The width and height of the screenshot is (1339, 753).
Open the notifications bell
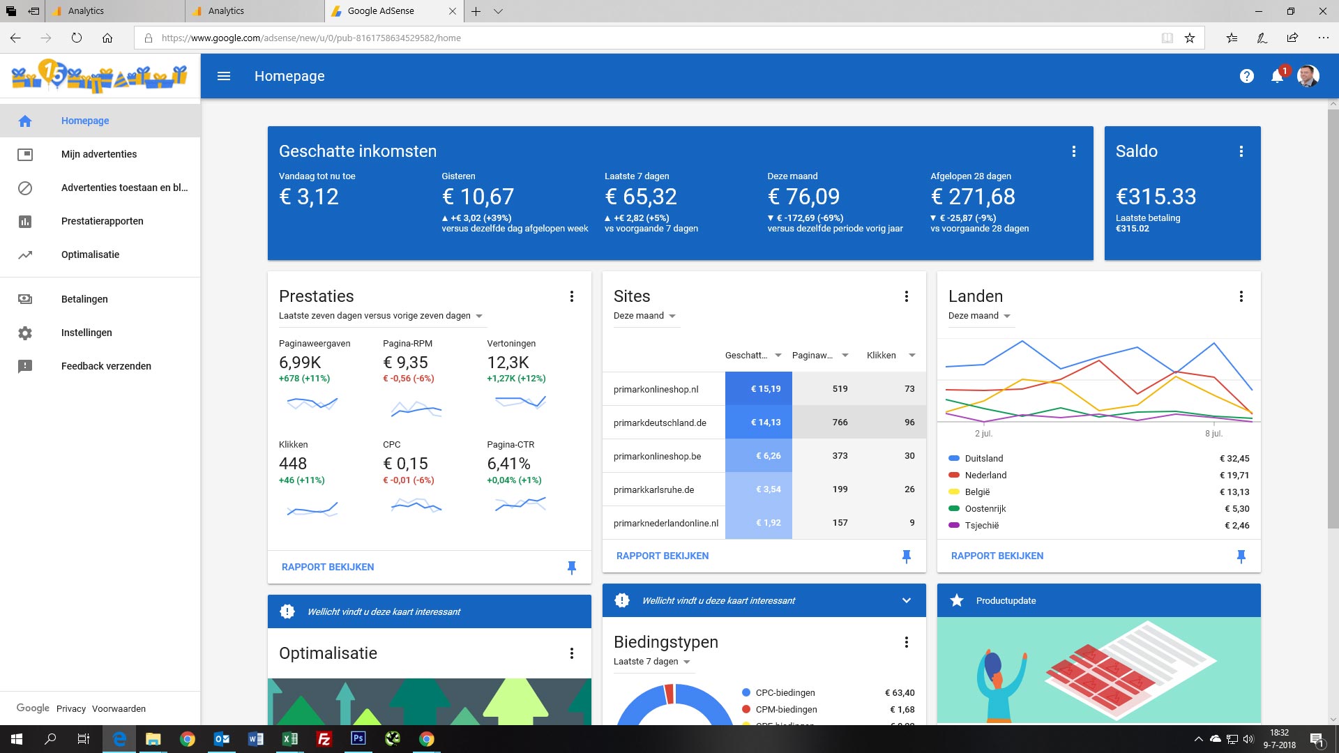point(1278,76)
